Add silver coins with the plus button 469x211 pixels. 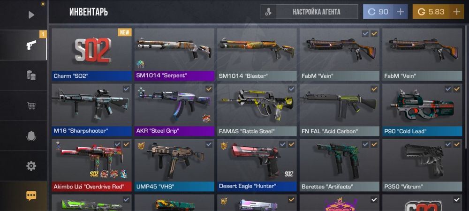click(400, 12)
